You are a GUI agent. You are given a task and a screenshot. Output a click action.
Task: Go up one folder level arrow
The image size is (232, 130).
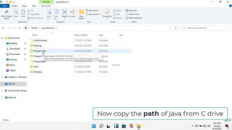coord(20,28)
